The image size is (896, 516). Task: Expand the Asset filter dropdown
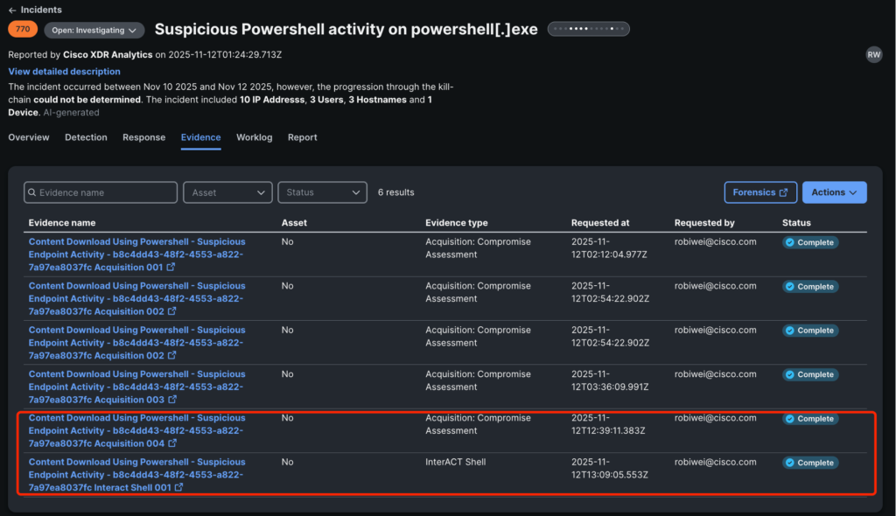pyautogui.click(x=227, y=192)
